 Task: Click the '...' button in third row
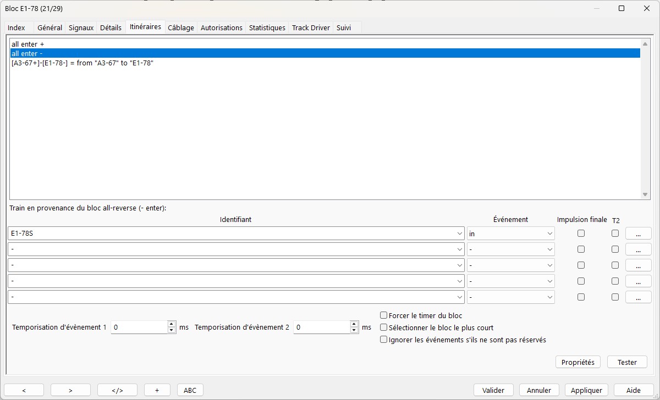(638, 265)
